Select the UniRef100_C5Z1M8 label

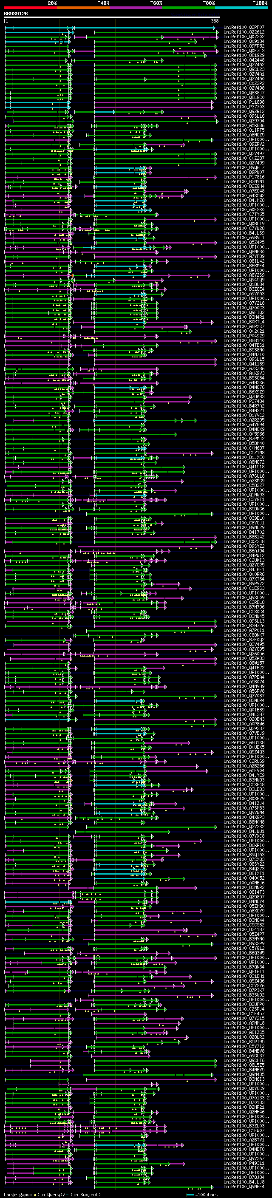tap(244, 453)
